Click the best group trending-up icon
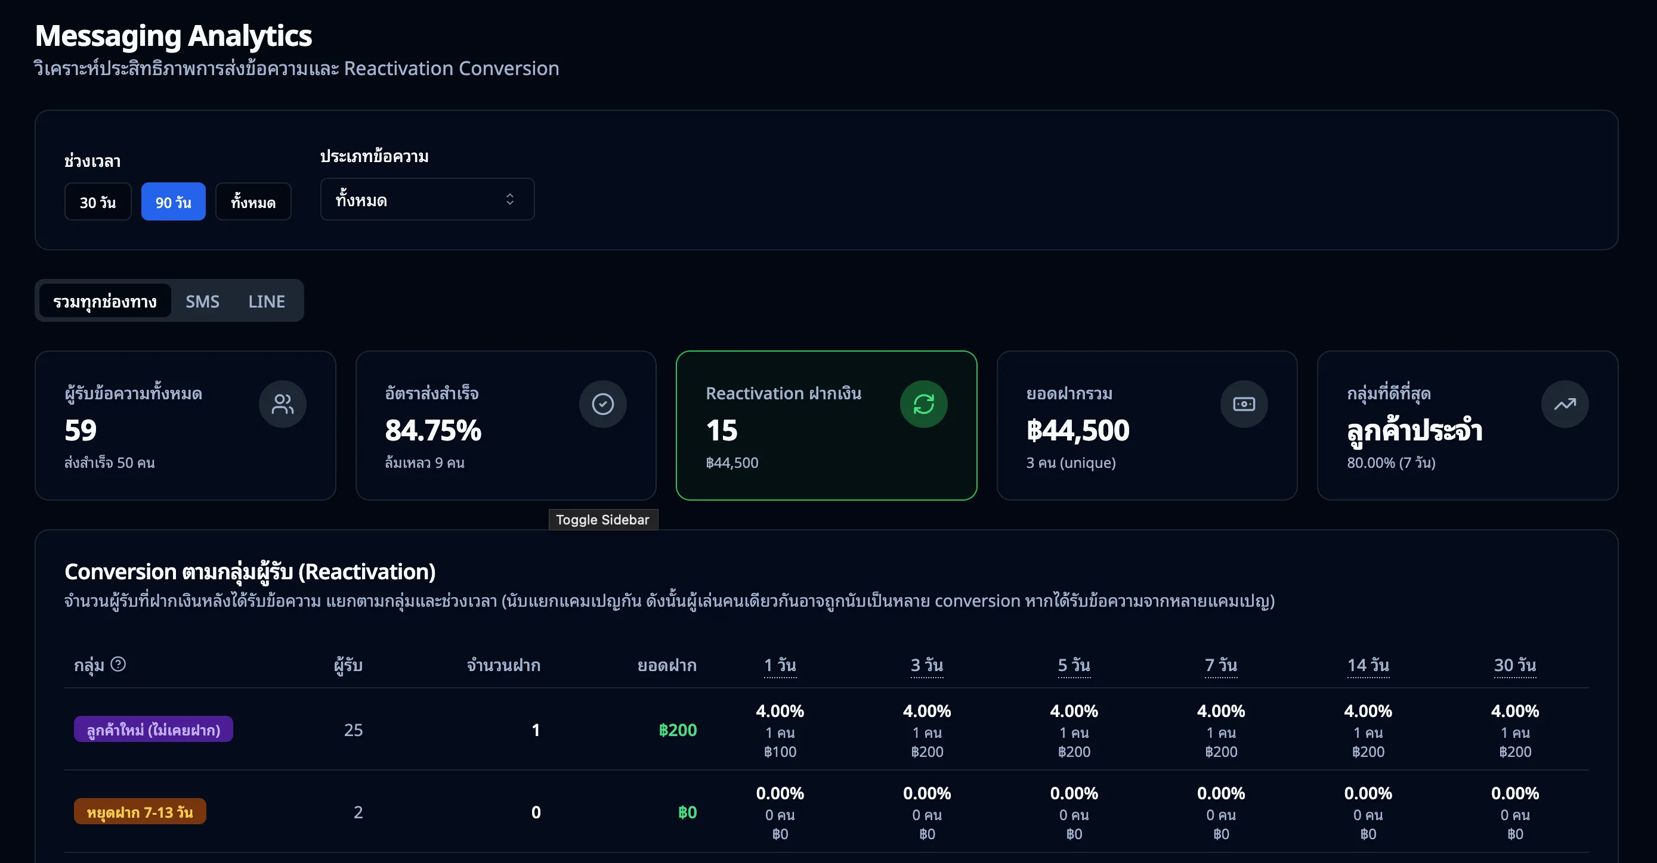 (x=1565, y=404)
